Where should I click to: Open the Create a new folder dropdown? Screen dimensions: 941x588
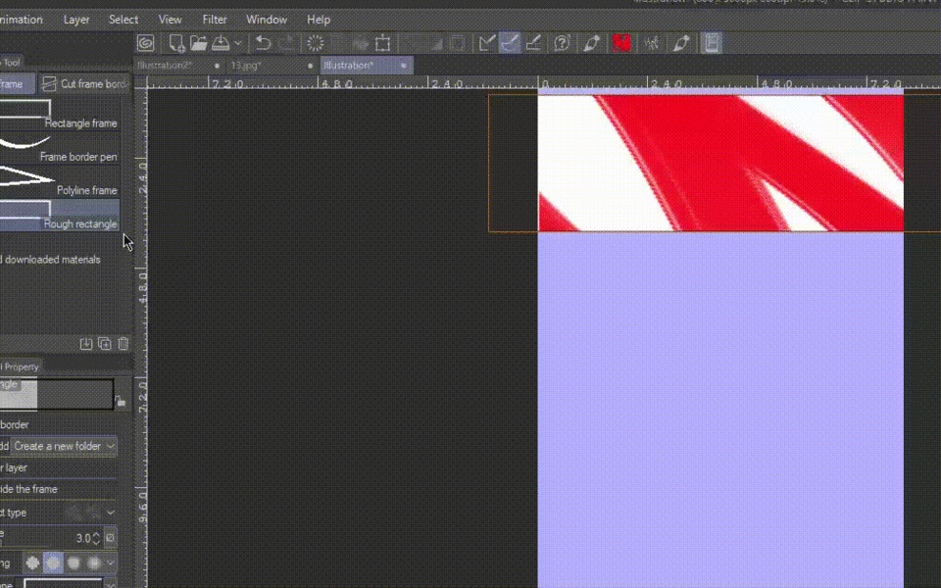[64, 447]
